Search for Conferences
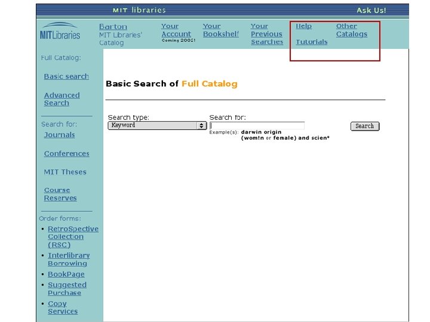430x322 pixels. tap(67, 154)
